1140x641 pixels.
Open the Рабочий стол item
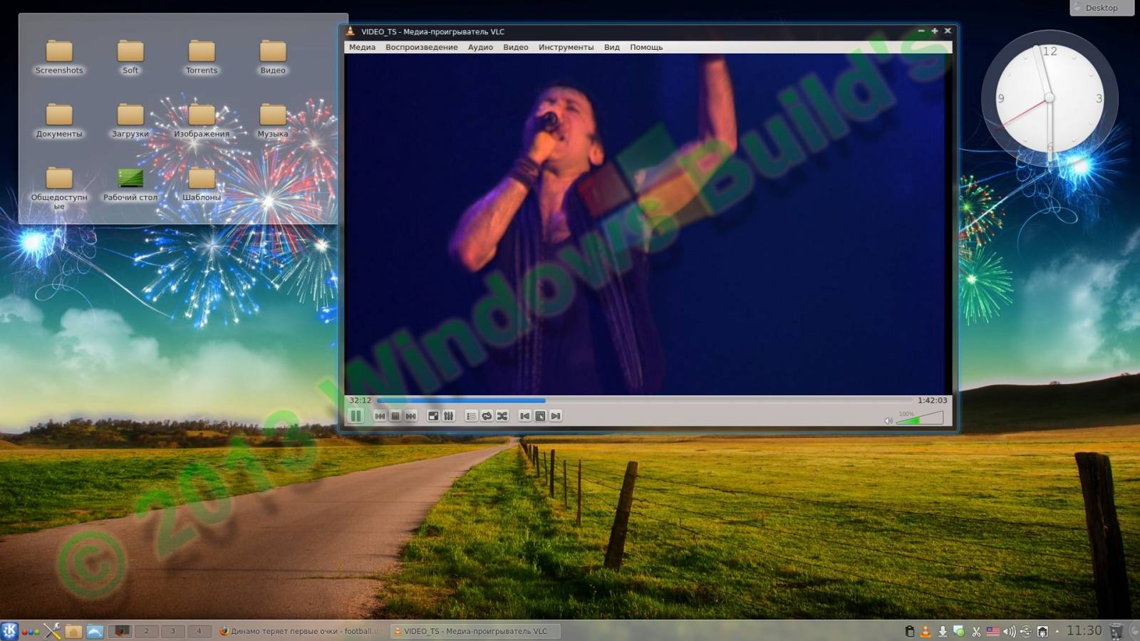[130, 184]
